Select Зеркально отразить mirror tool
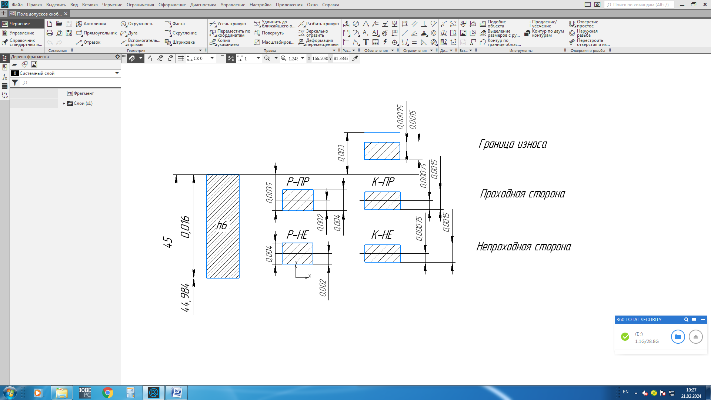This screenshot has width=711, height=400. click(313, 33)
